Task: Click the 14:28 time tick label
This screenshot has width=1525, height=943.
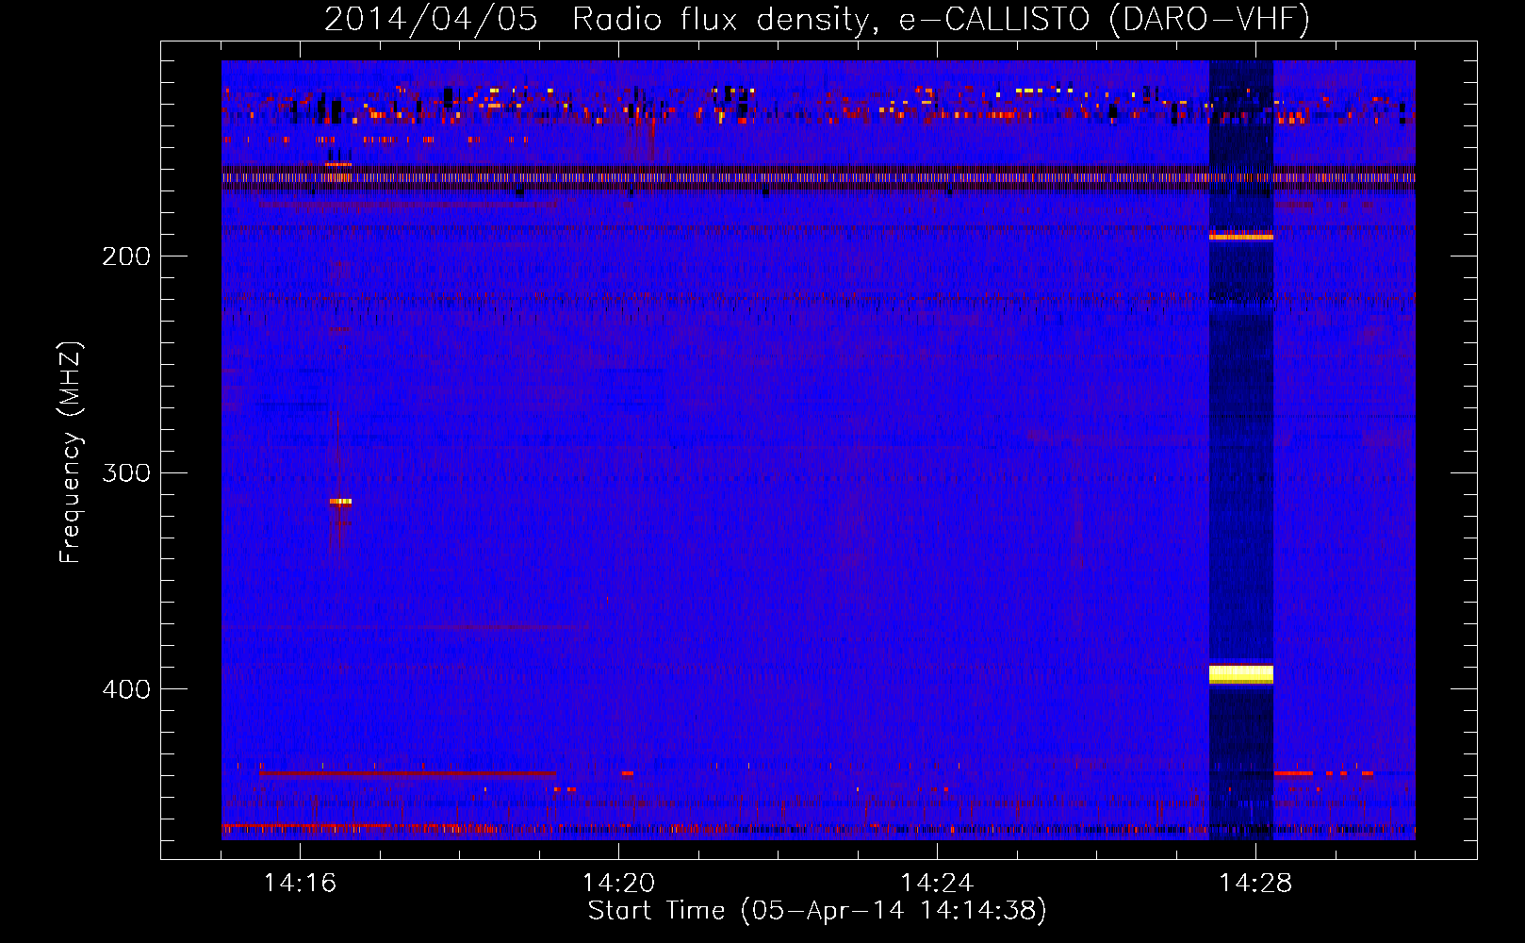Action: (1255, 883)
